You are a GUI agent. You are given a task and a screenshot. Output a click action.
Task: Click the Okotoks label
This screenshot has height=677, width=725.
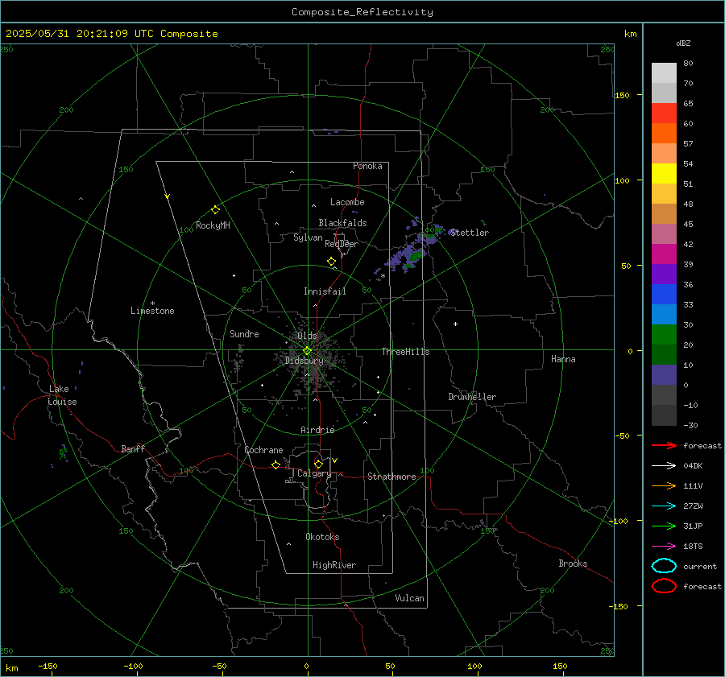322,537
